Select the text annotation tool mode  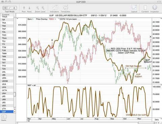(x=14, y=8)
